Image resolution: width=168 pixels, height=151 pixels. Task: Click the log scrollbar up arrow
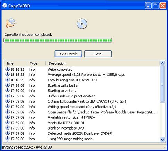tap(162, 63)
